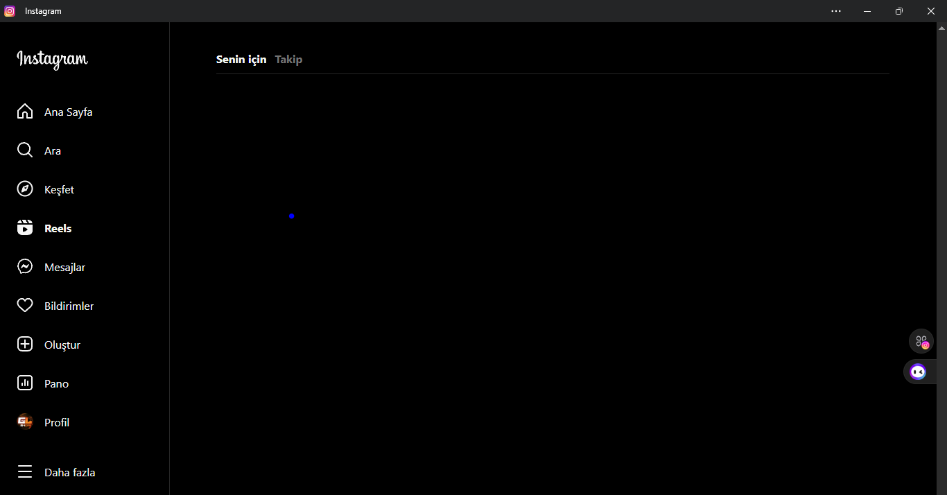Viewport: 947px width, 495px height.
Task: Open the Bildirimler label
Action: click(69, 306)
